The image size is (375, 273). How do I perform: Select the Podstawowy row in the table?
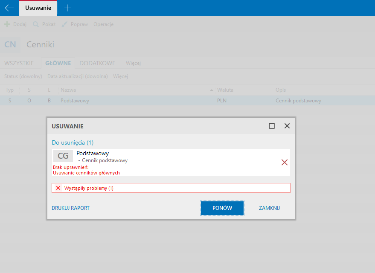(x=188, y=100)
